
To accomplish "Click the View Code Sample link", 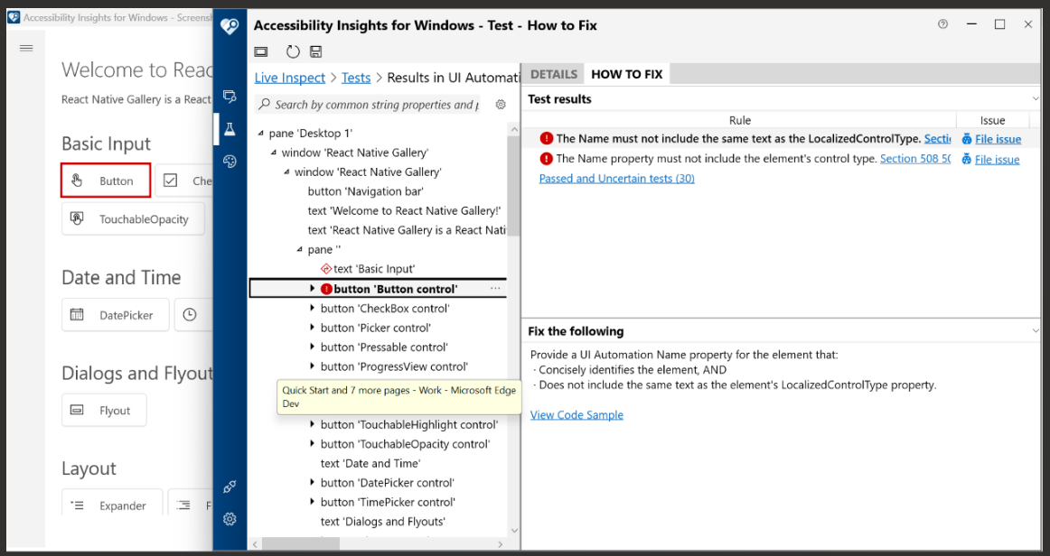I will coord(577,414).
